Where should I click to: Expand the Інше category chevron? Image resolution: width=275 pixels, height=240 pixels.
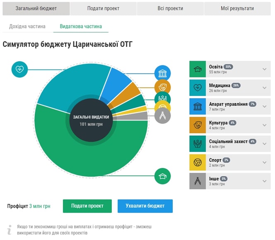264,181
